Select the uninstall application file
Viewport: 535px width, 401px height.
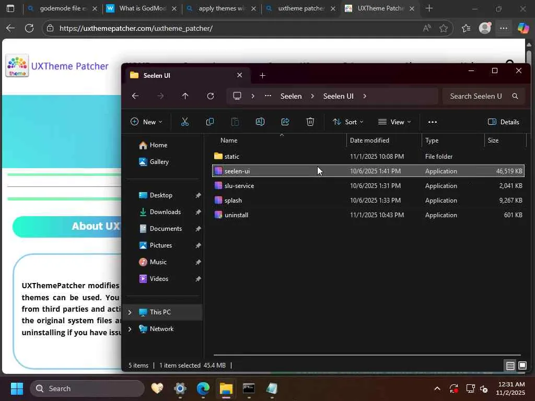tap(368, 215)
